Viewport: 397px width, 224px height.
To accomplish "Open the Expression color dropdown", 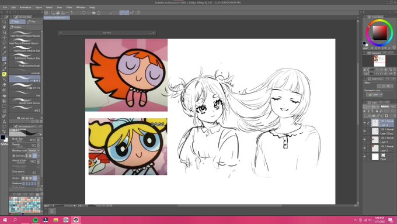I will point(374,95).
